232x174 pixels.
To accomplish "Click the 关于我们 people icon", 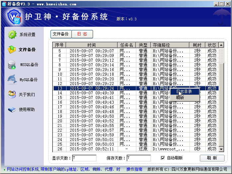I will tap(12, 94).
